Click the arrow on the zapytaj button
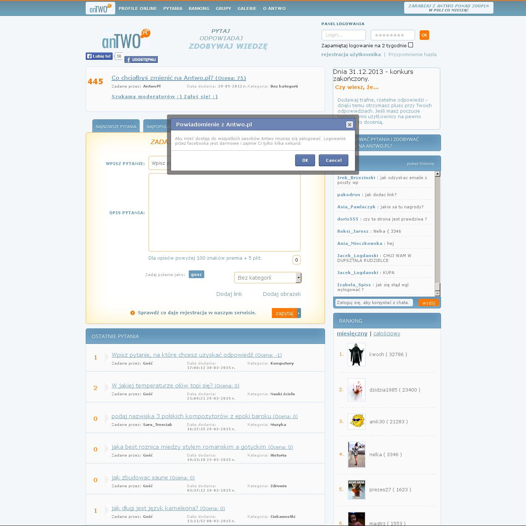Viewport: 526px width, 526px height. point(299,313)
